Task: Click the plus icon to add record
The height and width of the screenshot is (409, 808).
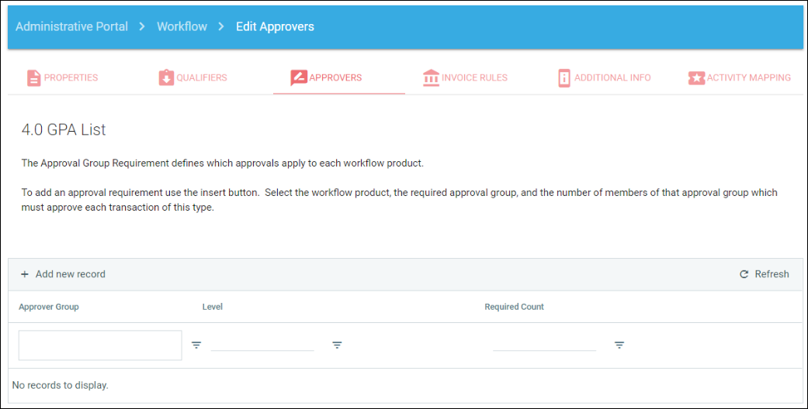Action: tap(25, 274)
